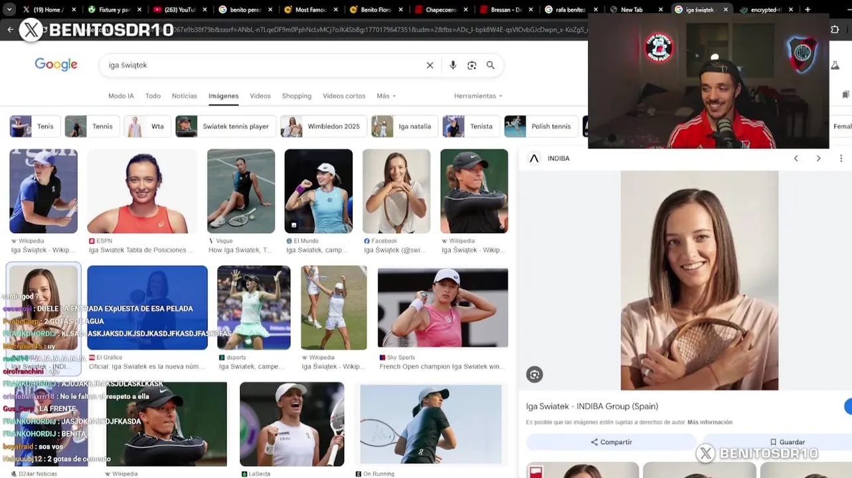The height and width of the screenshot is (478, 852).
Task: Open Iga Swiatek - INDIBA Group title link
Action: coord(592,406)
